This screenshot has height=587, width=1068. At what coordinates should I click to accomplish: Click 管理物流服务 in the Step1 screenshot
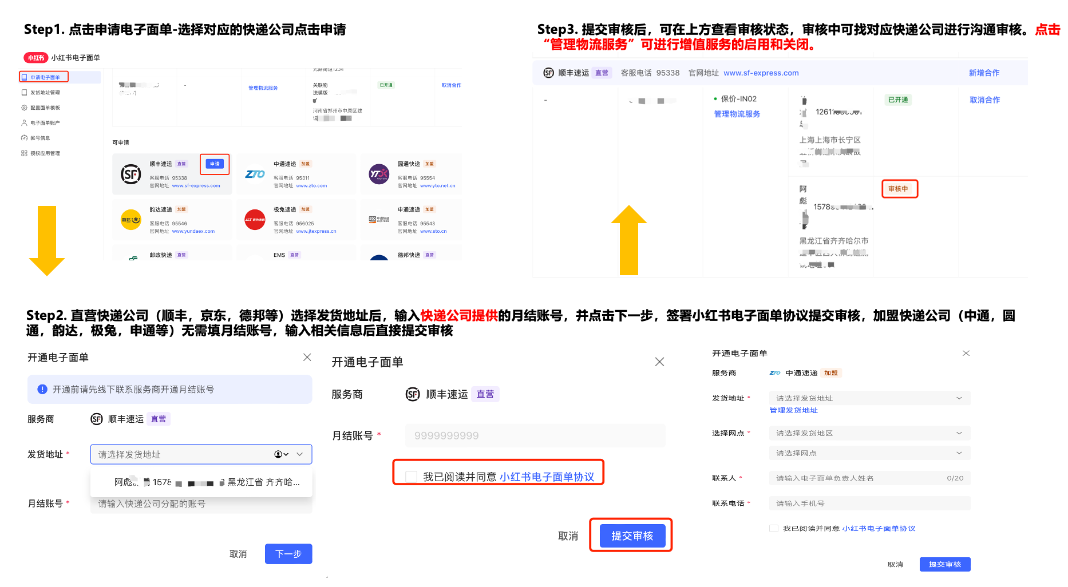tap(263, 88)
